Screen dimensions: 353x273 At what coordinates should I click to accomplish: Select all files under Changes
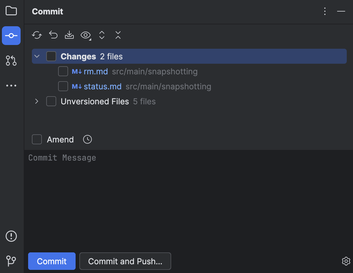(51, 56)
